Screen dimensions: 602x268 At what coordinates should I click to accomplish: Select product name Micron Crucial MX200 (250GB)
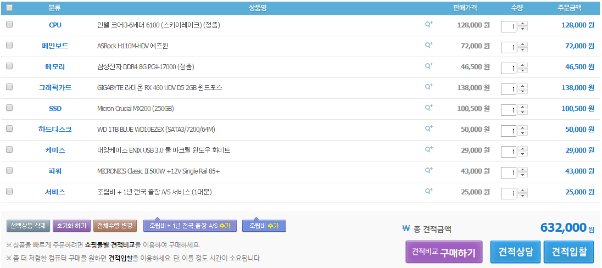point(136,109)
